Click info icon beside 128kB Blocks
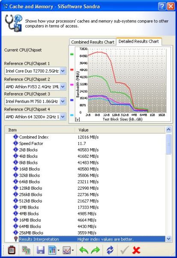 pyautogui.click(x=15, y=188)
